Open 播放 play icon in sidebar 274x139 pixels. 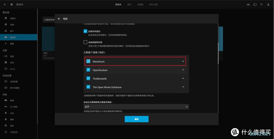tap(6, 44)
